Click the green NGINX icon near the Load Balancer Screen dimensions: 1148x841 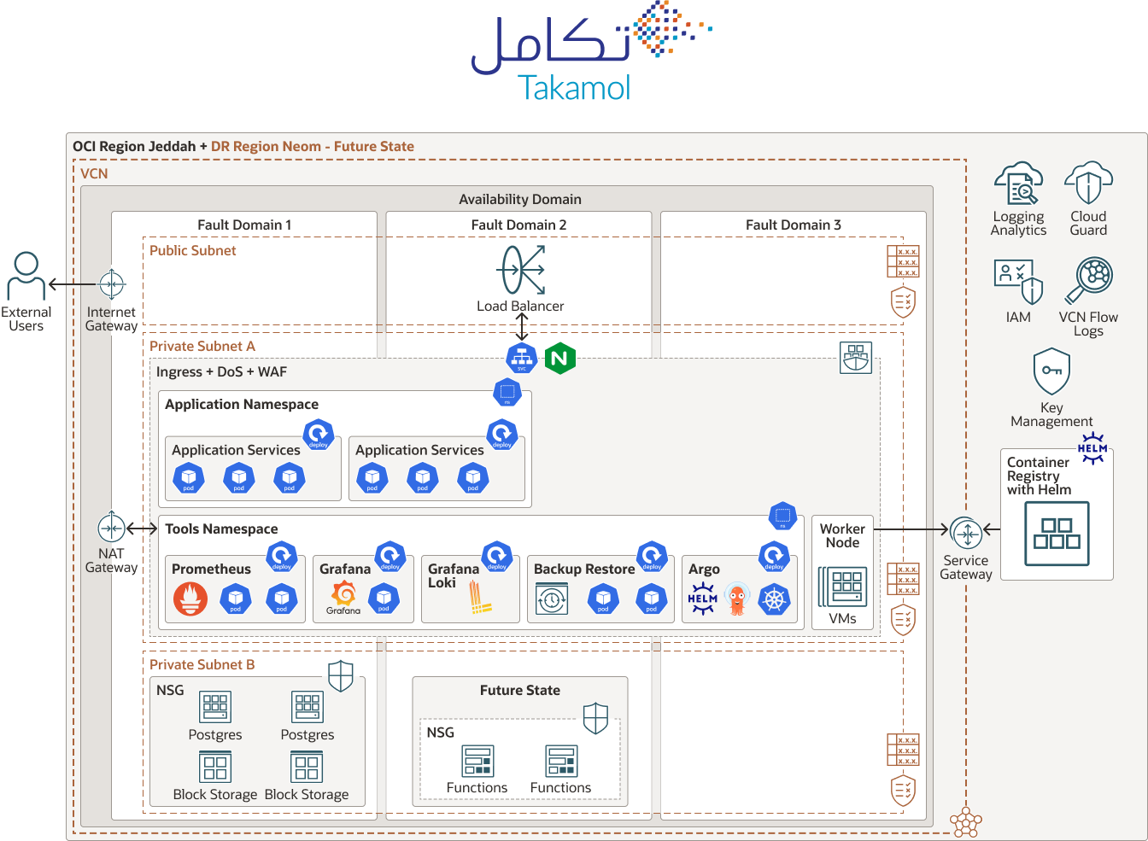(x=559, y=359)
